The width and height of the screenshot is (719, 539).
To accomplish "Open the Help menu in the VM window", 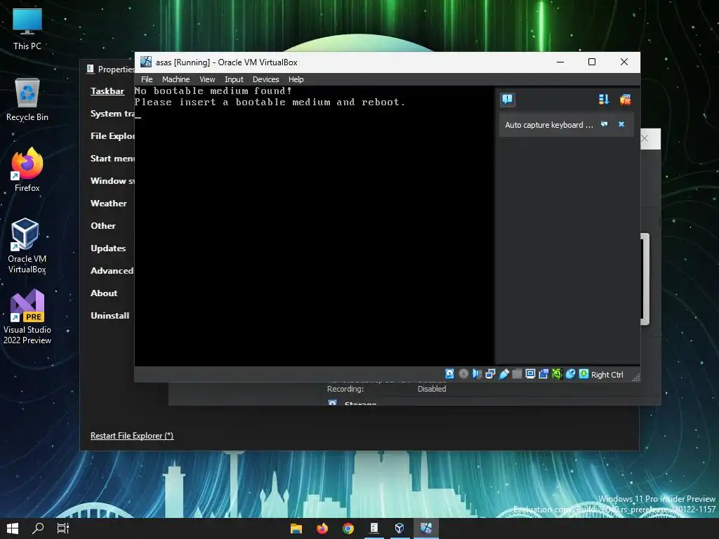I will point(296,79).
